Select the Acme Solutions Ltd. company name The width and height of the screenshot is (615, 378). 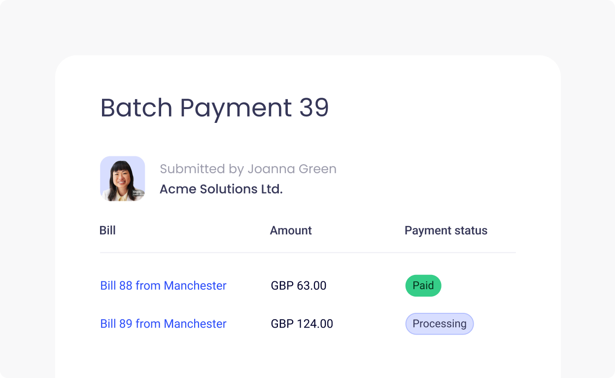(x=221, y=189)
